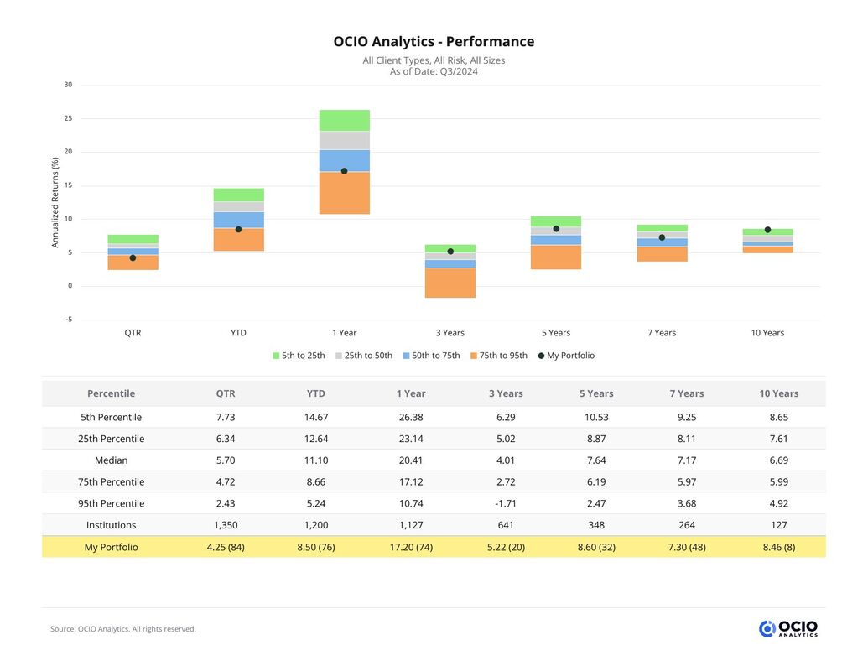This screenshot has width=868, height=671.
Task: Click the '10 Years' label on the chart axis
Action: pos(768,333)
